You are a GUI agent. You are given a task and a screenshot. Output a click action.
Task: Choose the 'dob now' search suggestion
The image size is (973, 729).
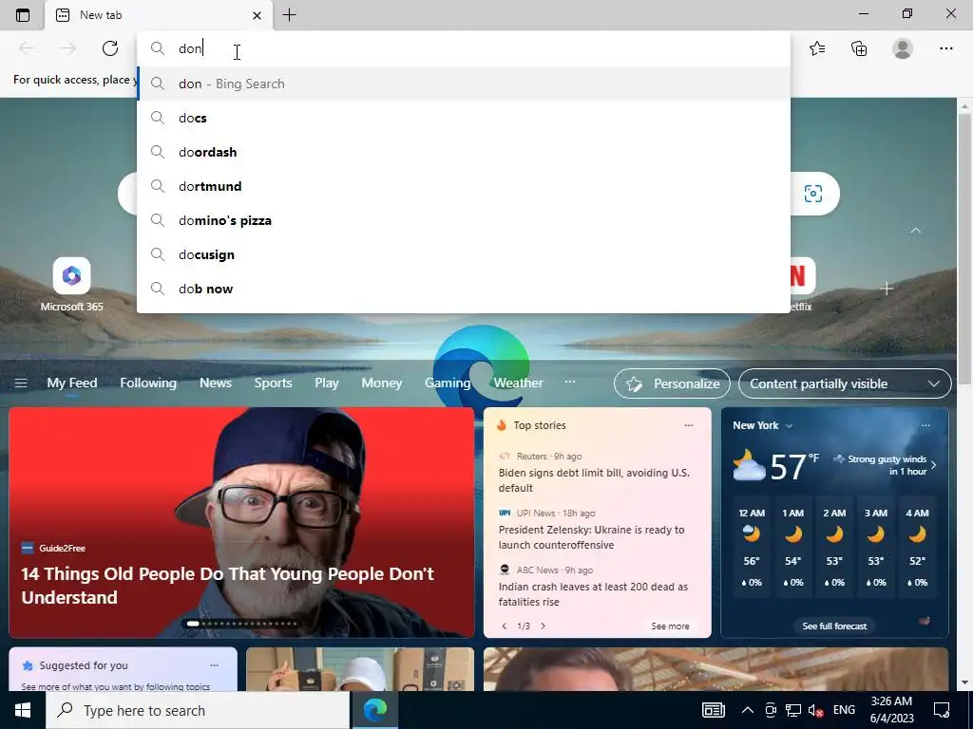[x=464, y=289]
